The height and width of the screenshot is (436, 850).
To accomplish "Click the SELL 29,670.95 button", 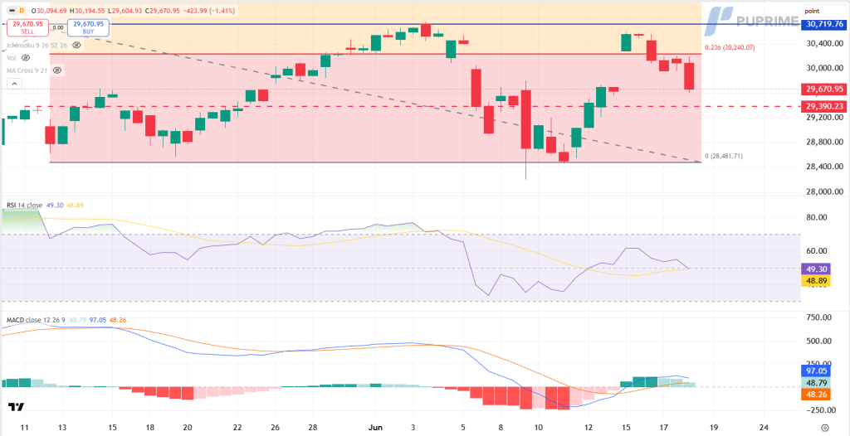I will [27, 27].
